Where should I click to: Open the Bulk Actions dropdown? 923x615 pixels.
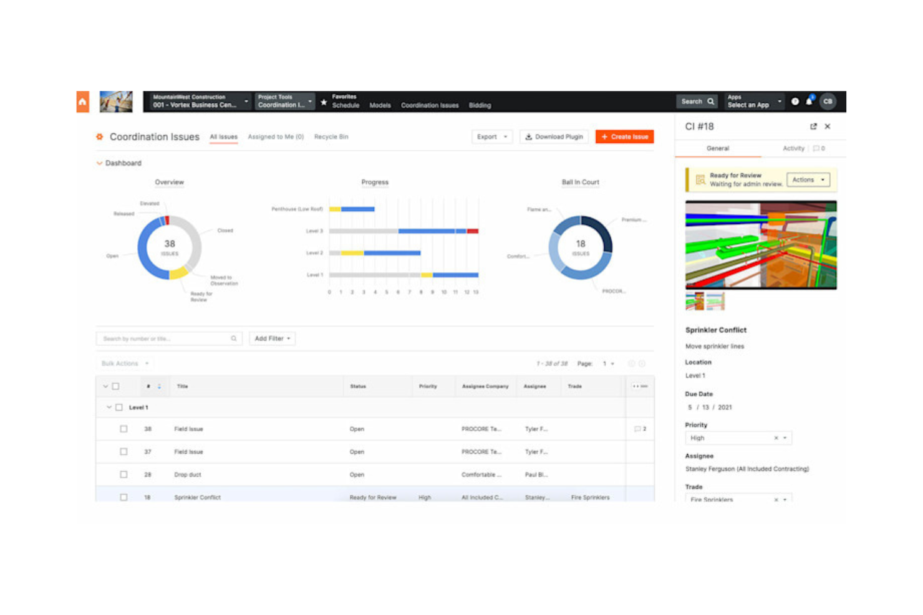125,363
